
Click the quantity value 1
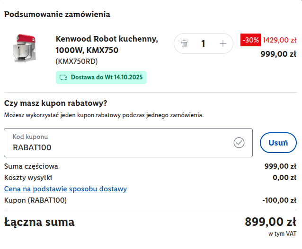(x=203, y=44)
